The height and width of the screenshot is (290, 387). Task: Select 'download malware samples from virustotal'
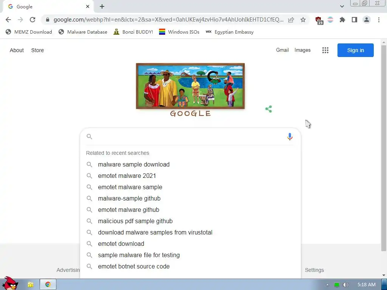click(190, 233)
